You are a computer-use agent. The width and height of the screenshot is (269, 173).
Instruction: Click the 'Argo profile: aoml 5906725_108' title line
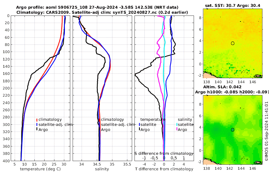[x=97, y=7]
